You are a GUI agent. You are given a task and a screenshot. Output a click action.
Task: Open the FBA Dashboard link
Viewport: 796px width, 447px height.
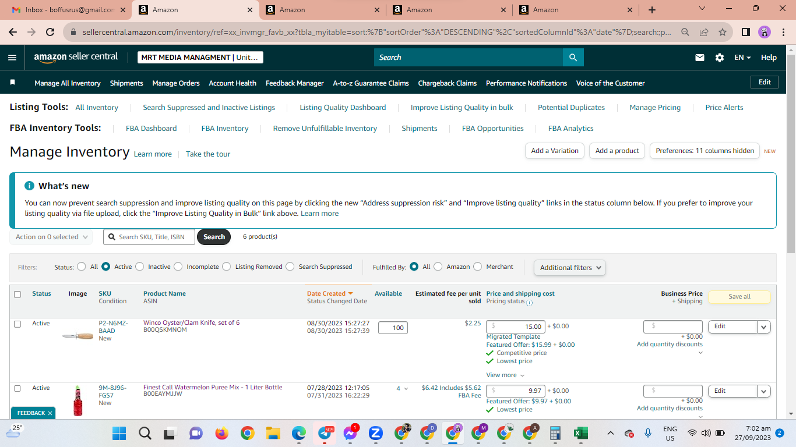(x=151, y=129)
